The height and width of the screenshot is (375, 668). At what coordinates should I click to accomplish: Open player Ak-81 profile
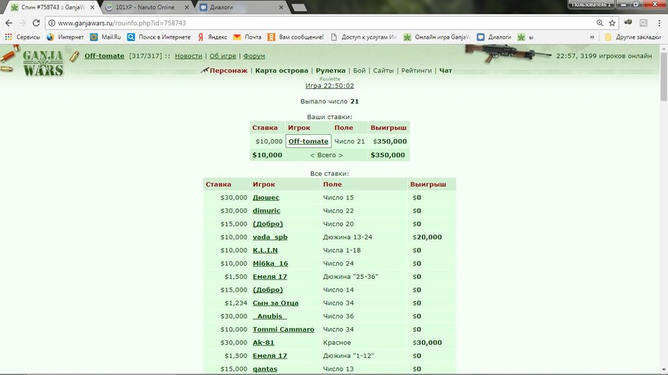click(x=264, y=342)
